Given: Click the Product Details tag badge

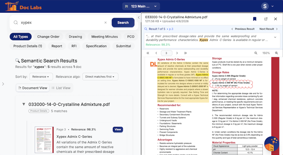Looking at the screenshot, I should pyautogui.click(x=38, y=111).
